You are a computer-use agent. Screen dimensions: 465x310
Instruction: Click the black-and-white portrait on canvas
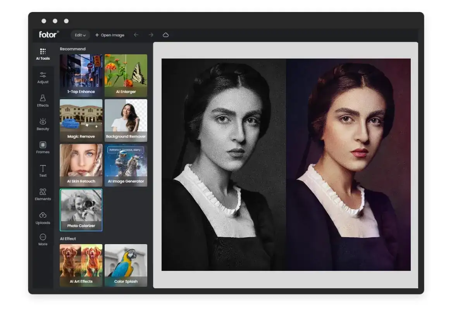pyautogui.click(x=224, y=165)
